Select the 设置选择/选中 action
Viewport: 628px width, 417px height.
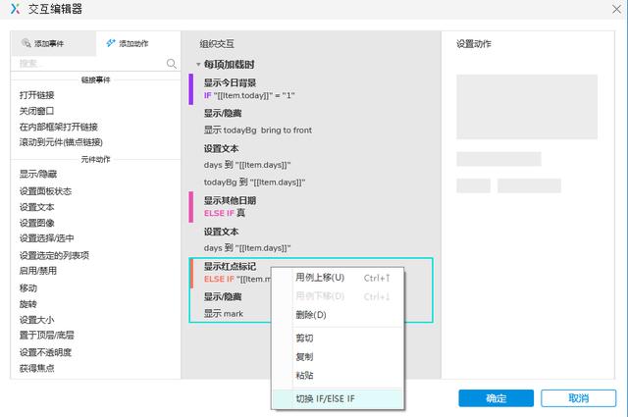point(46,238)
